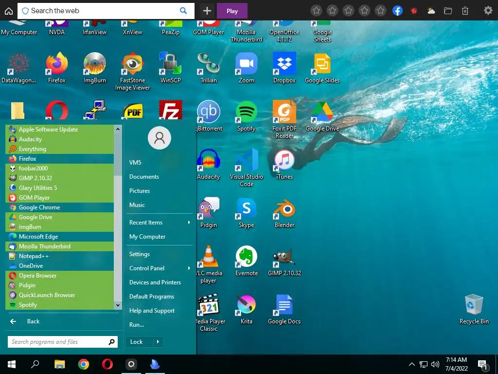Viewport: 498px width, 374px height.
Task: Open Devices and Printers from start menu
Action: 155,282
